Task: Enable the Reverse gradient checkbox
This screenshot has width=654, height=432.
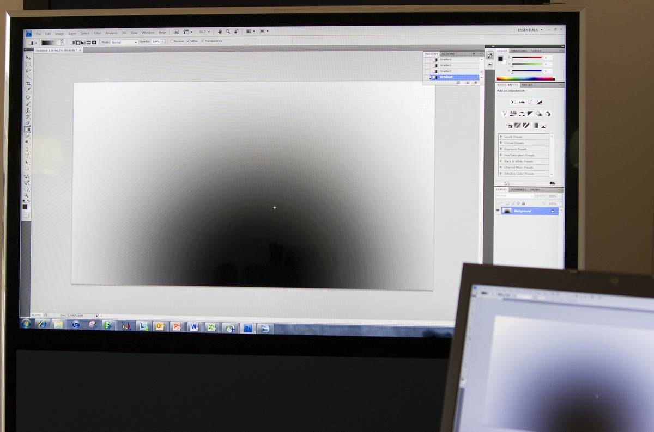Action: 172,41
